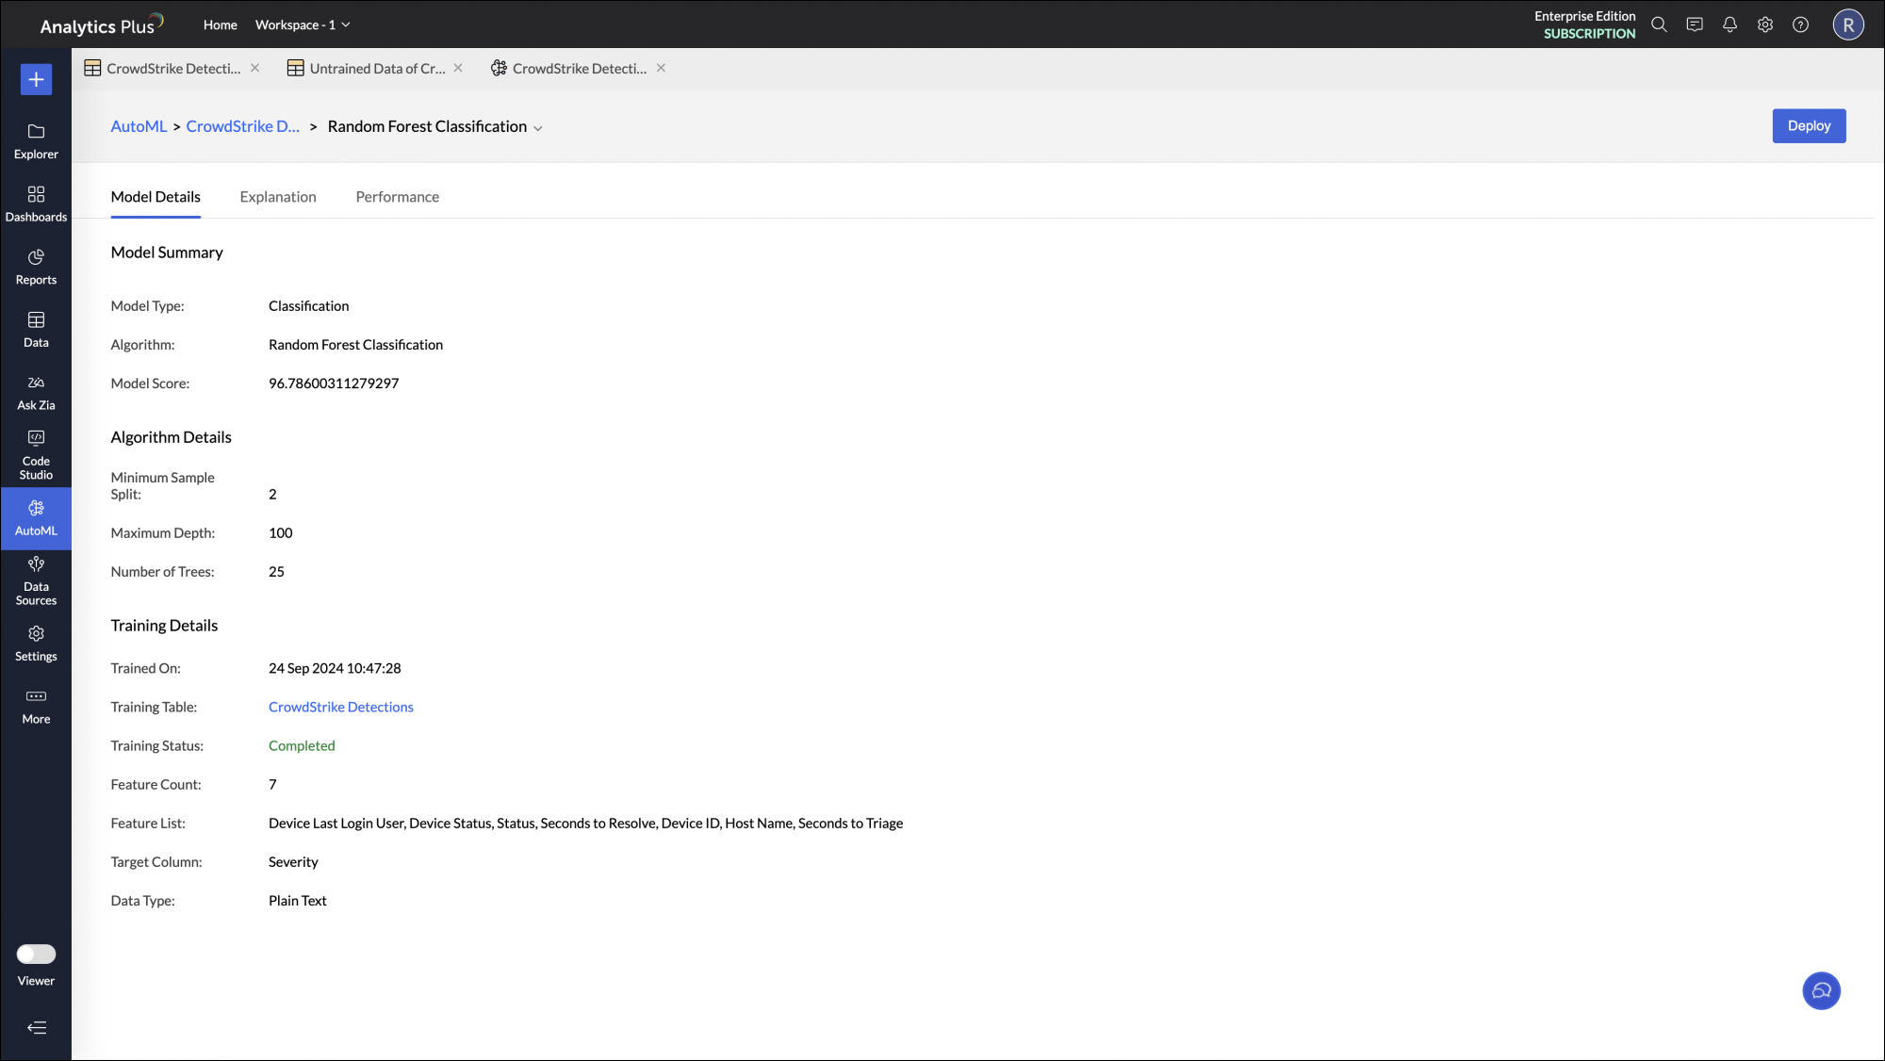Open Ask Zia assistant in sidebar
The image size is (1885, 1061).
click(36, 392)
